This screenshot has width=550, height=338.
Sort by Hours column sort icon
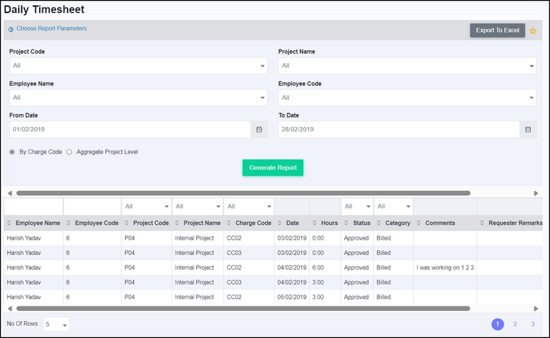[315, 223]
